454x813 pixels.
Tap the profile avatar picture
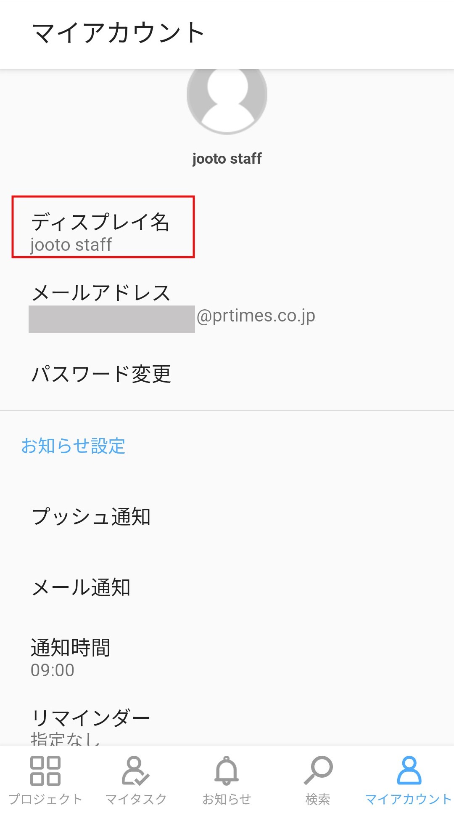click(x=227, y=97)
